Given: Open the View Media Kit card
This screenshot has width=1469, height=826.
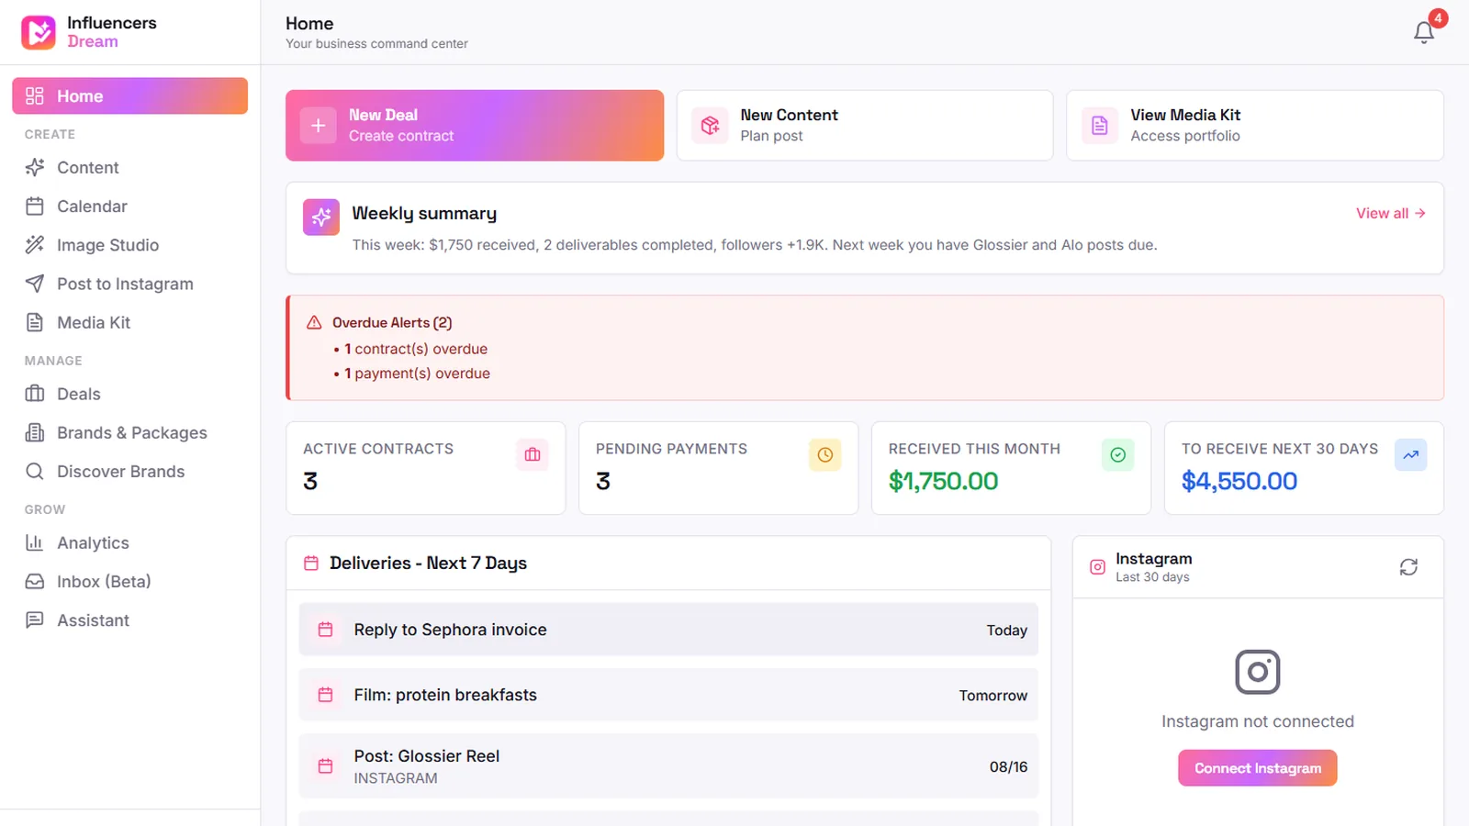Looking at the screenshot, I should coord(1255,126).
